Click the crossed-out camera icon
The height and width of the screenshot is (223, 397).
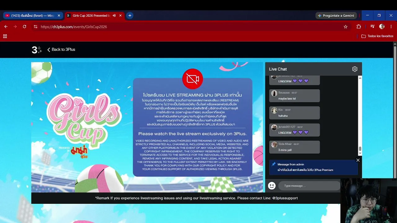(193, 79)
